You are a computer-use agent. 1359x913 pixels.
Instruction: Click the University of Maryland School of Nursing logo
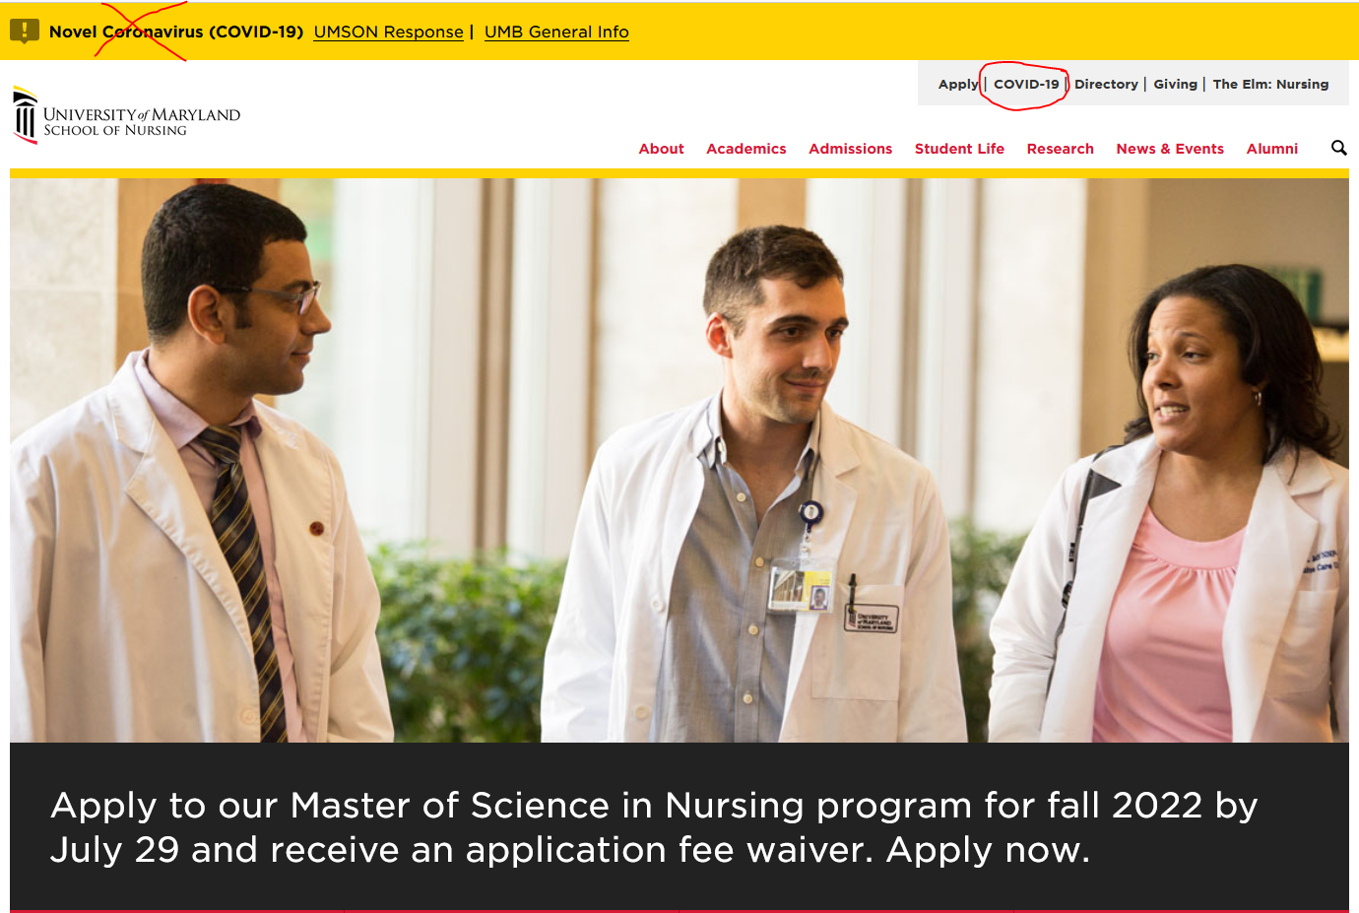click(126, 116)
